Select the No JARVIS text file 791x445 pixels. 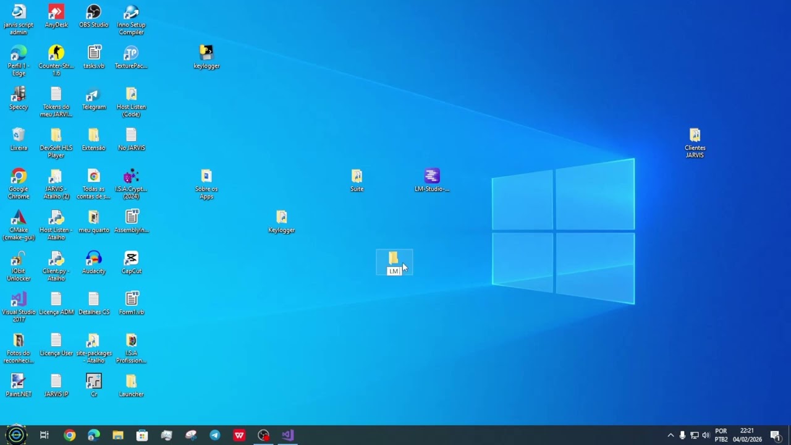click(x=131, y=139)
